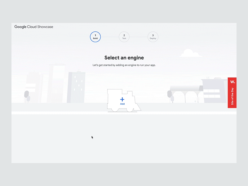The height and width of the screenshot is (186, 248).
Task: Click the "Test" label under step two
Action: coord(124,38)
